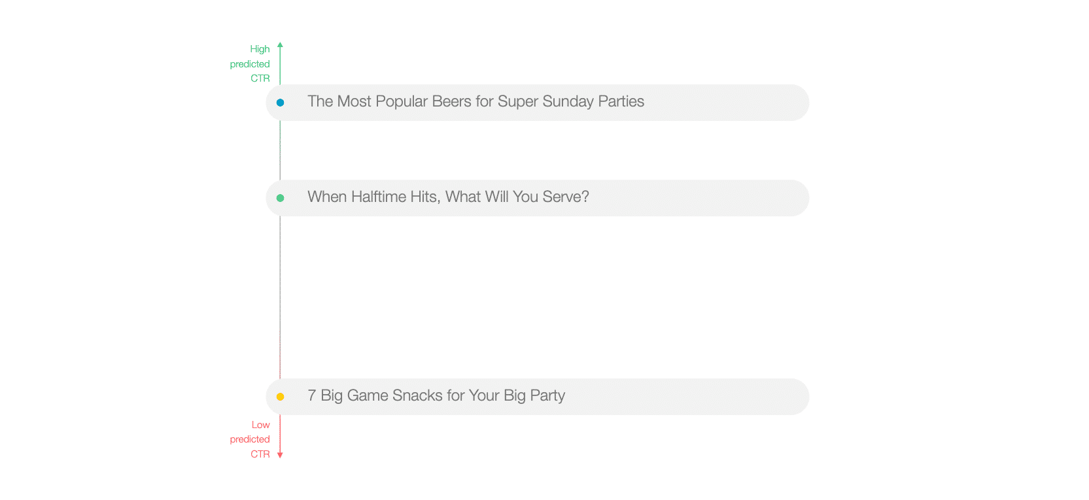Click the word "Serve?" in the middle headline
The image size is (1089, 500).
[x=566, y=197]
